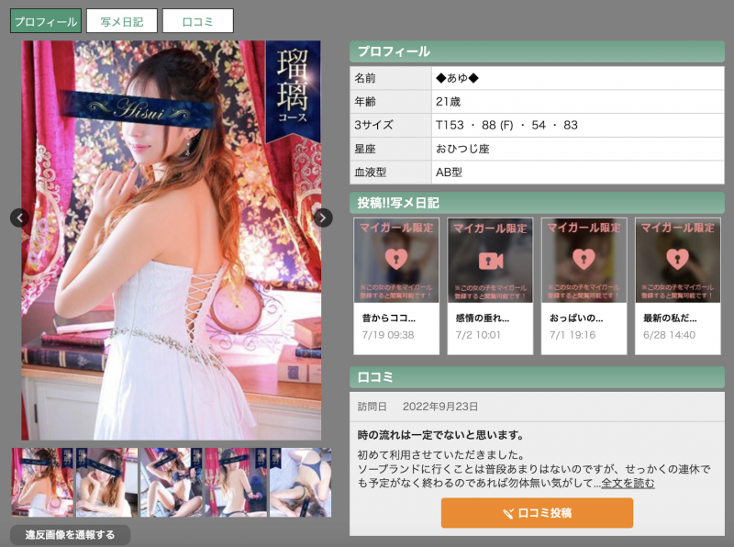This screenshot has height=547, width=734.
Task: Click the right arrow on the photo carousel
Action: pyautogui.click(x=322, y=217)
